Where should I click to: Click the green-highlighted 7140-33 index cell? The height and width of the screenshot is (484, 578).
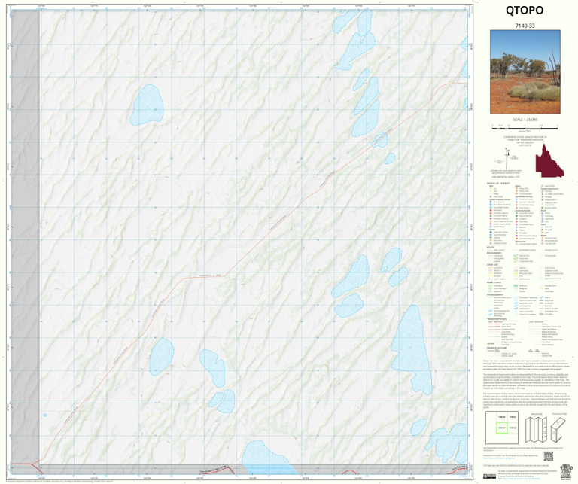(502, 428)
